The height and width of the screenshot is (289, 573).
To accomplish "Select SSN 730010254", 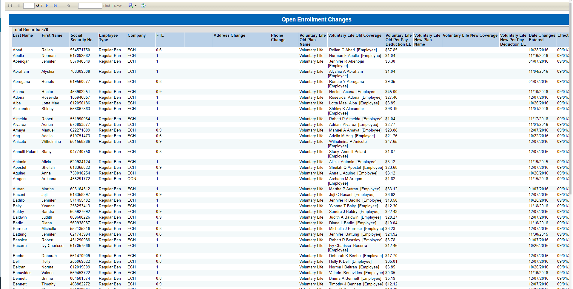I will 80,173.
